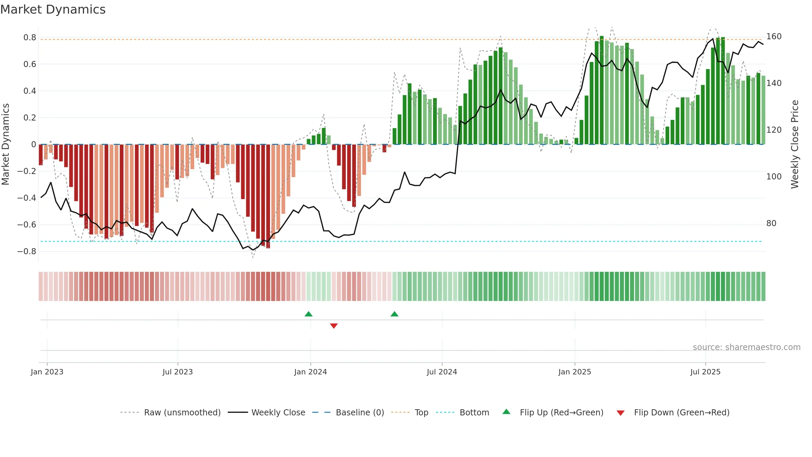This screenshot has width=812, height=457.
Task: Toggle the Flip Down (Green→Red) legend entry
Action: point(673,412)
